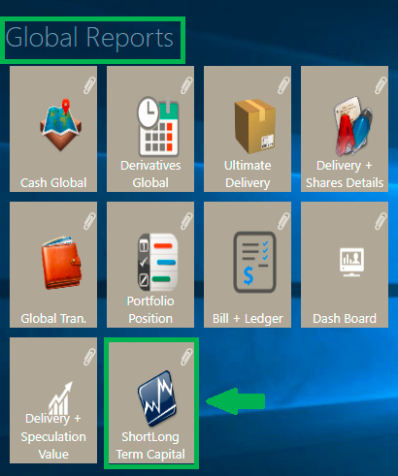Open the Dash Board monitor icon
Screen dimensions: 398x476
click(x=351, y=262)
